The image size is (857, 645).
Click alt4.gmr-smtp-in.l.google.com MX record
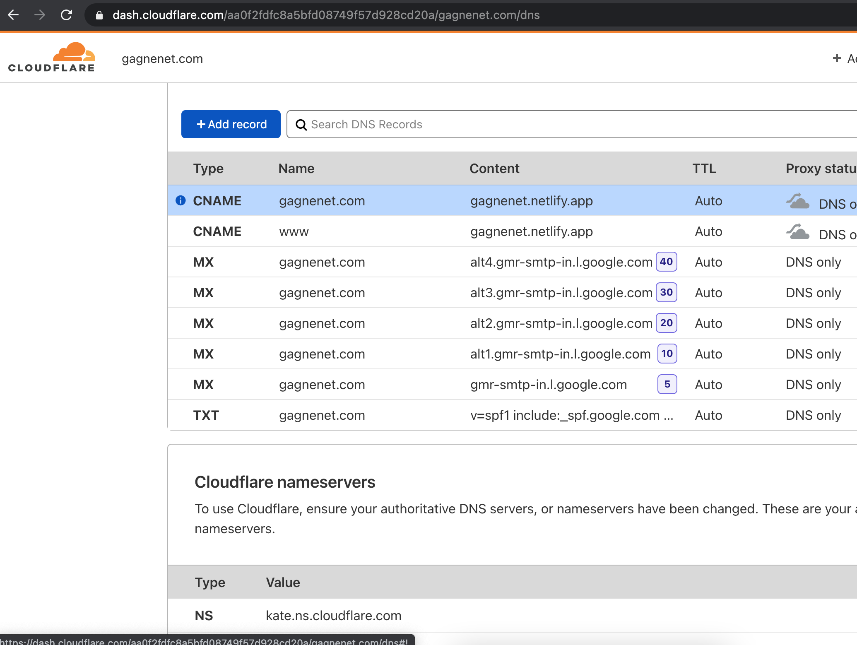tap(561, 262)
